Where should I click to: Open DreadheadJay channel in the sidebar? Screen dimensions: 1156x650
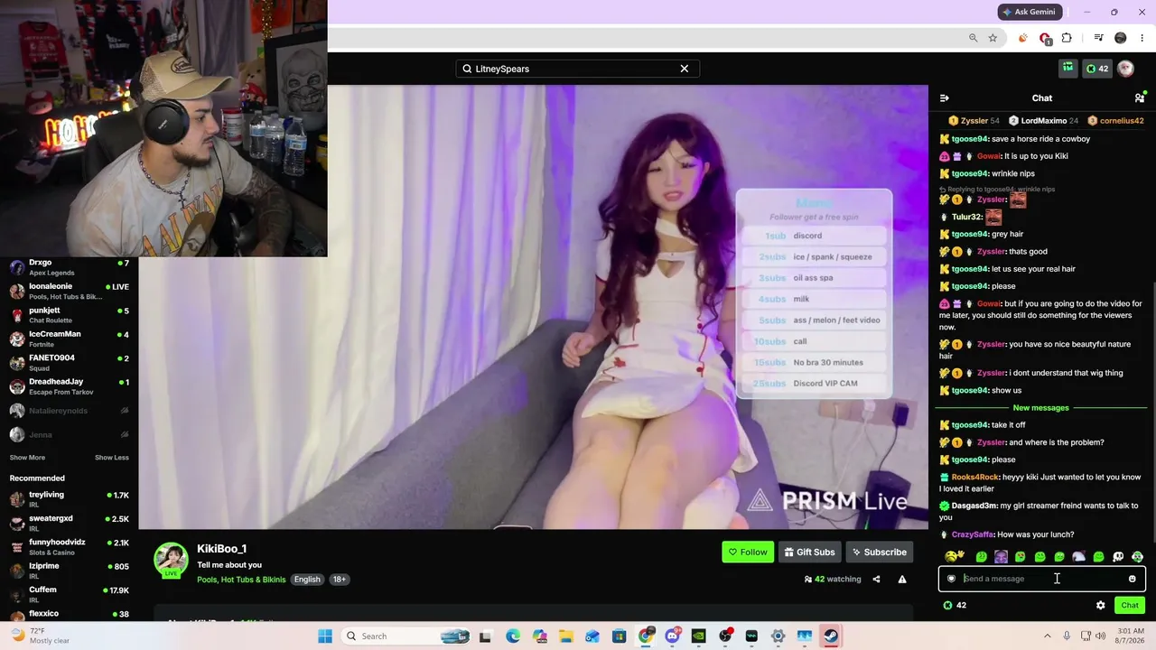pyautogui.click(x=70, y=386)
